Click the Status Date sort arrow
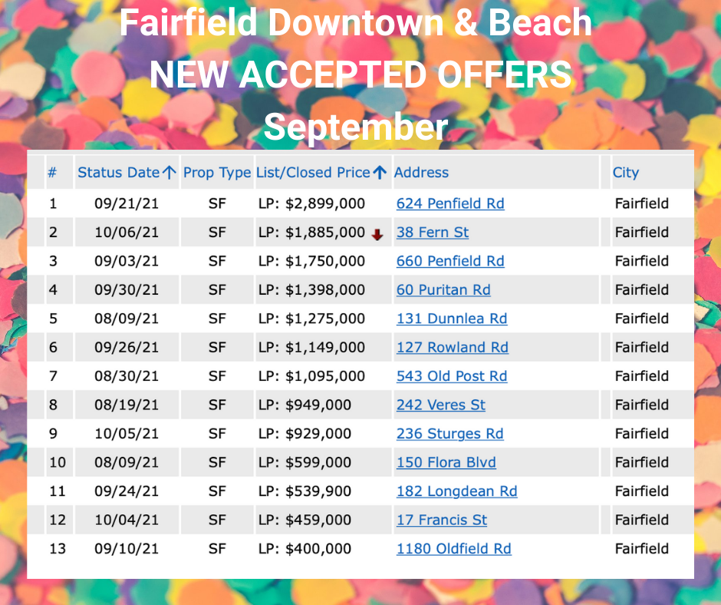 (170, 173)
